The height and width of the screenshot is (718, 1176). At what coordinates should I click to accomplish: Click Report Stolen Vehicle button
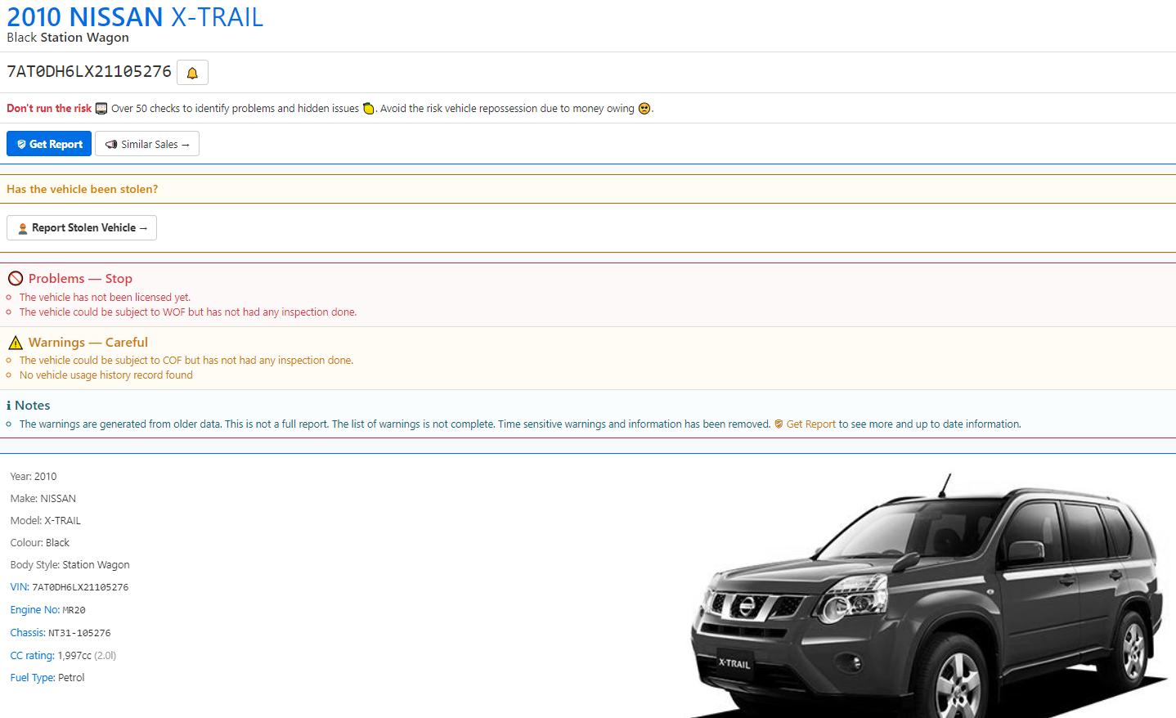tap(82, 228)
